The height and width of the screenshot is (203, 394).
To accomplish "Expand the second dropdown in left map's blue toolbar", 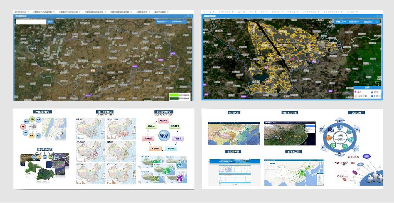I will [178, 22].
